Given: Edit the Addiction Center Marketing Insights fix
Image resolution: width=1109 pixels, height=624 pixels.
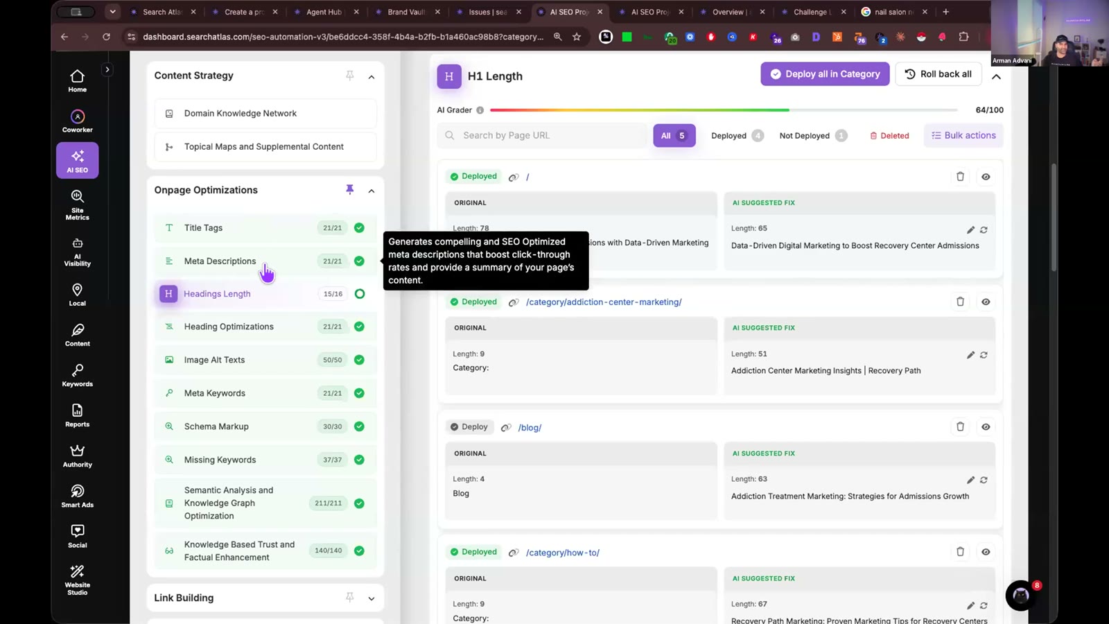Looking at the screenshot, I should point(970,355).
